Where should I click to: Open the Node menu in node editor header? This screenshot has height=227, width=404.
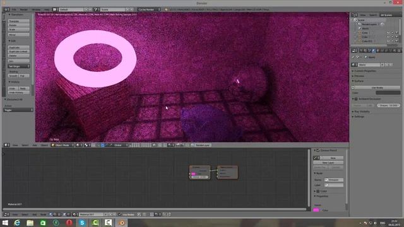click(43, 214)
